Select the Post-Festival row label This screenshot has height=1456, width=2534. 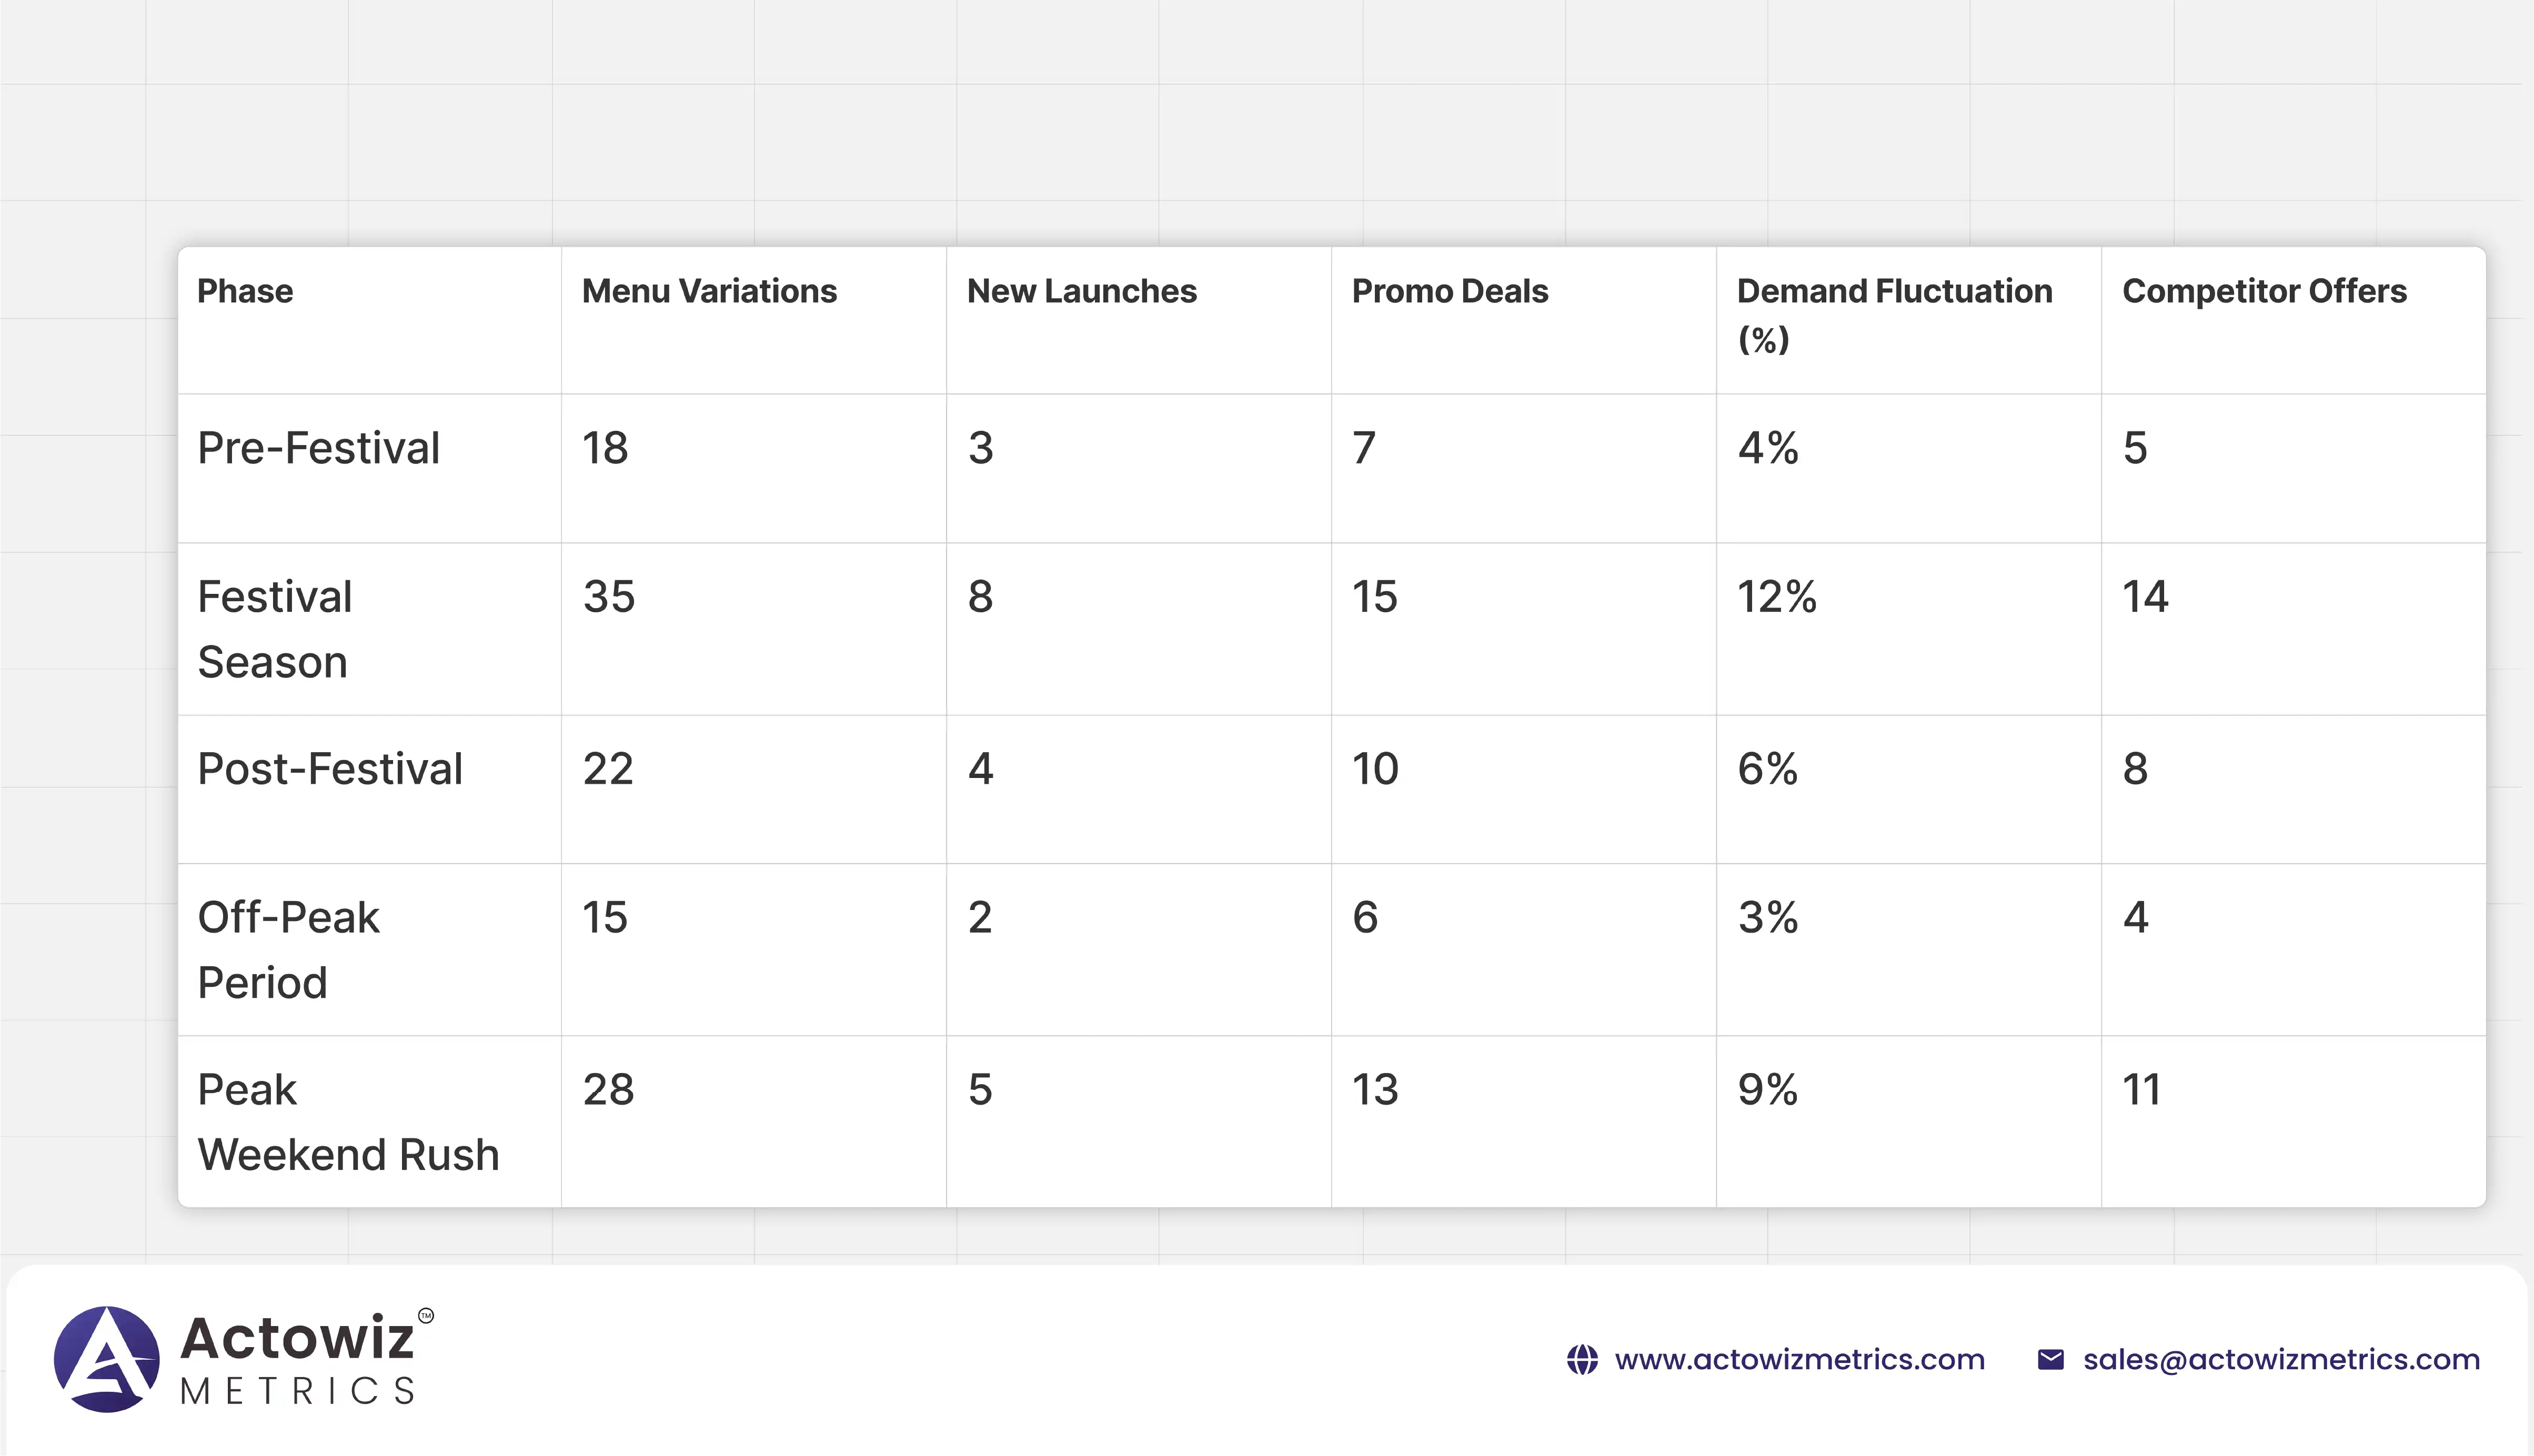330,769
